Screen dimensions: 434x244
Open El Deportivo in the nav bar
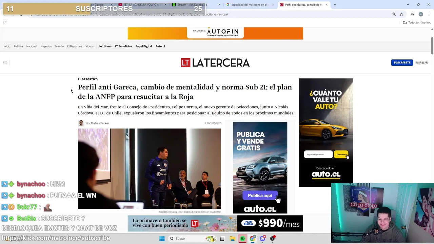[x=75, y=46]
